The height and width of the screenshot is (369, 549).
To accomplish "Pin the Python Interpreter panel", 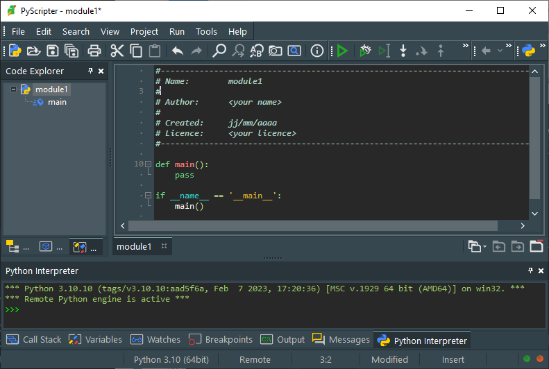I will click(x=530, y=271).
